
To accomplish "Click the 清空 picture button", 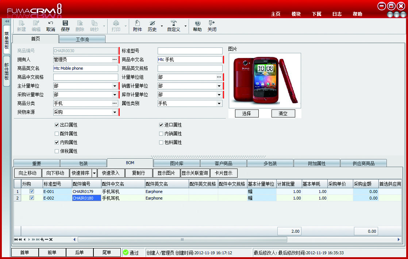I will click(x=283, y=113).
